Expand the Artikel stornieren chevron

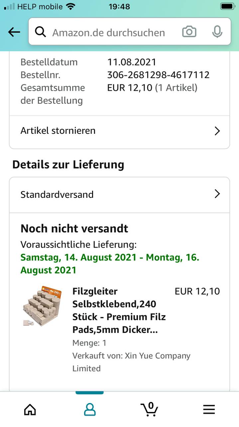click(x=217, y=131)
